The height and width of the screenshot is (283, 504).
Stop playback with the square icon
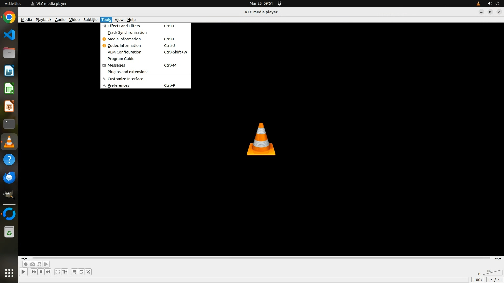click(x=41, y=272)
